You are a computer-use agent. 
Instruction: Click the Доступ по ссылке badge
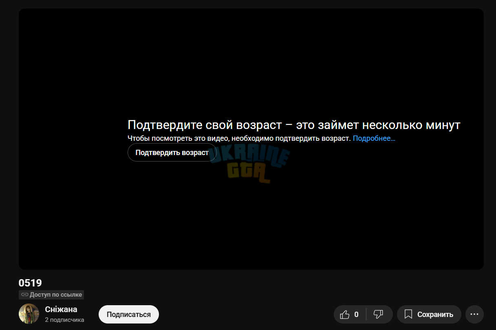tap(51, 295)
